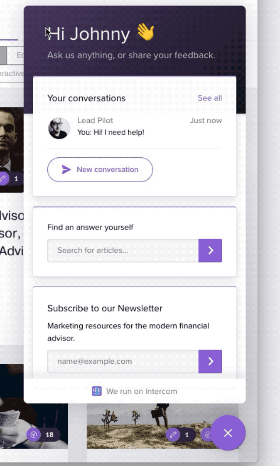Click the Intercom logo icon in footer

(97, 391)
